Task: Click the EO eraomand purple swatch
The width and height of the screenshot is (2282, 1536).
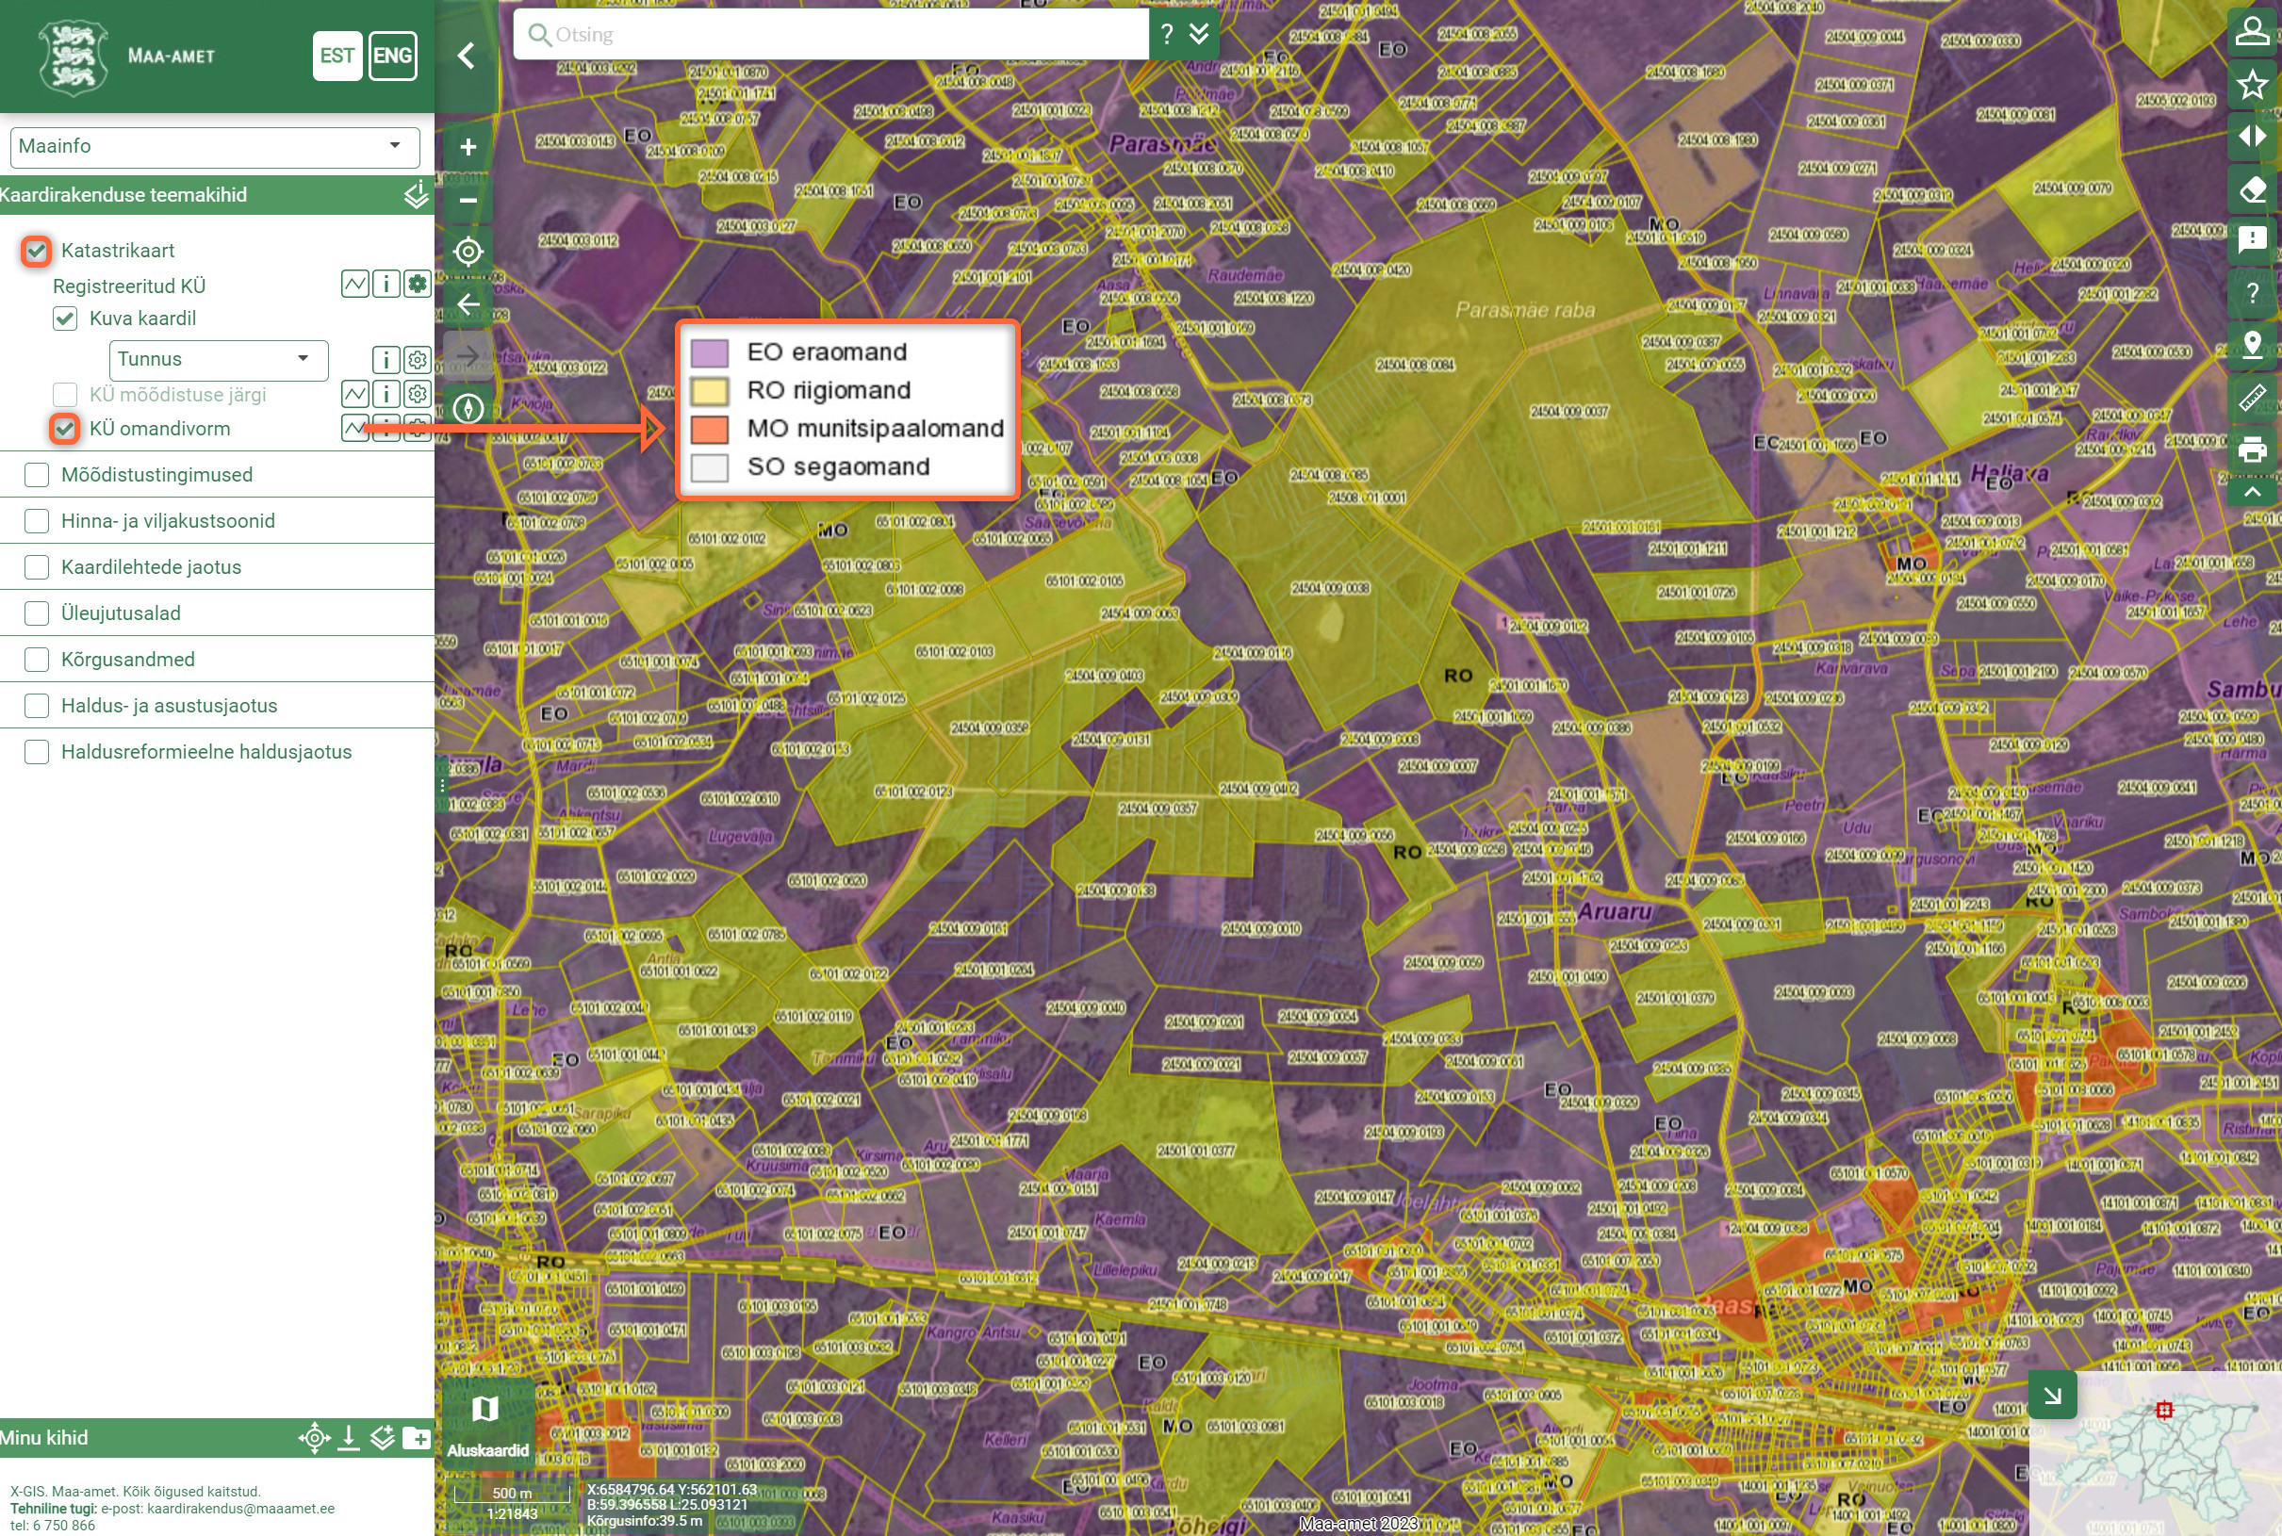Action: click(710, 352)
